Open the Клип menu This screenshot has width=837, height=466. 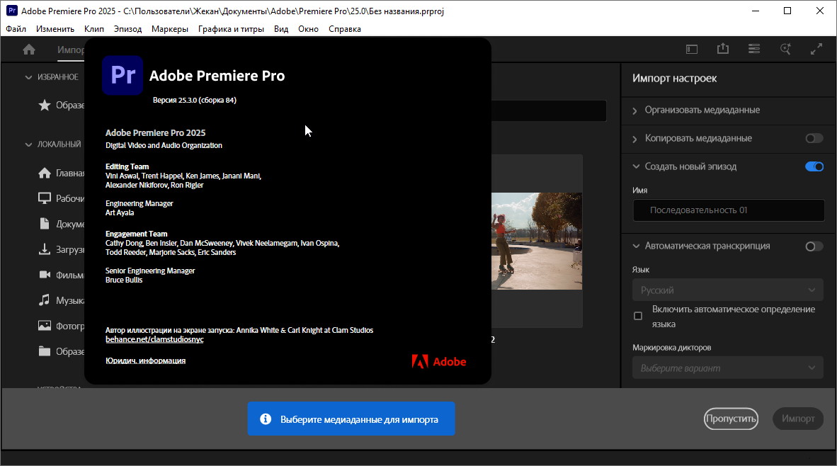click(x=94, y=29)
